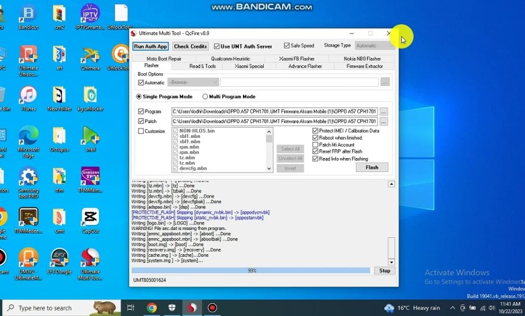Launch the shell desktop shortcut
Screen dimensions: 525x316
tap(90, 139)
